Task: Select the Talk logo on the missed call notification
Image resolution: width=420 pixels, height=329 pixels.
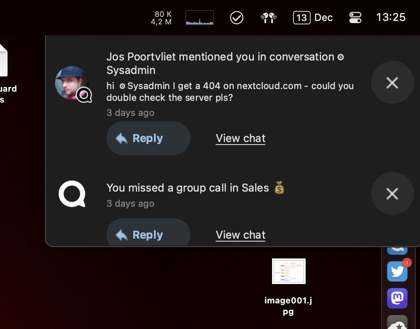Action: click(x=72, y=194)
